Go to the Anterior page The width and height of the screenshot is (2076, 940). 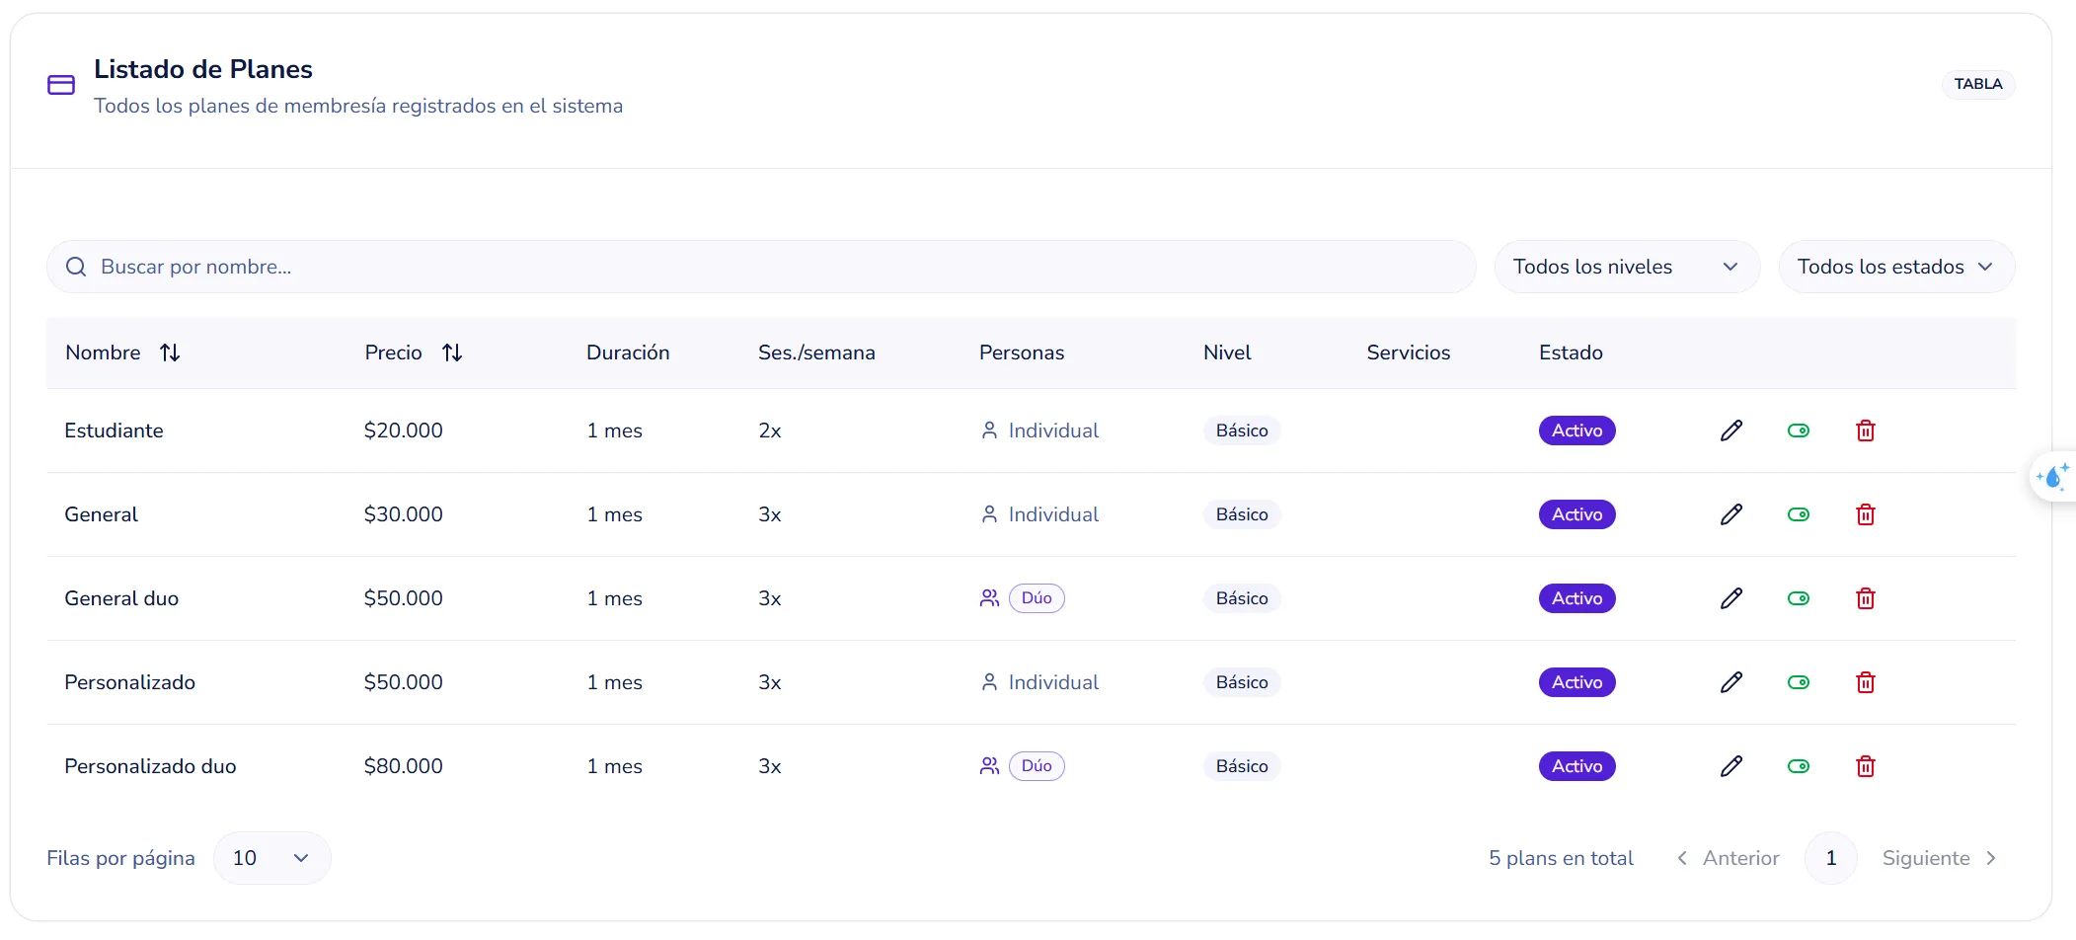1729,858
